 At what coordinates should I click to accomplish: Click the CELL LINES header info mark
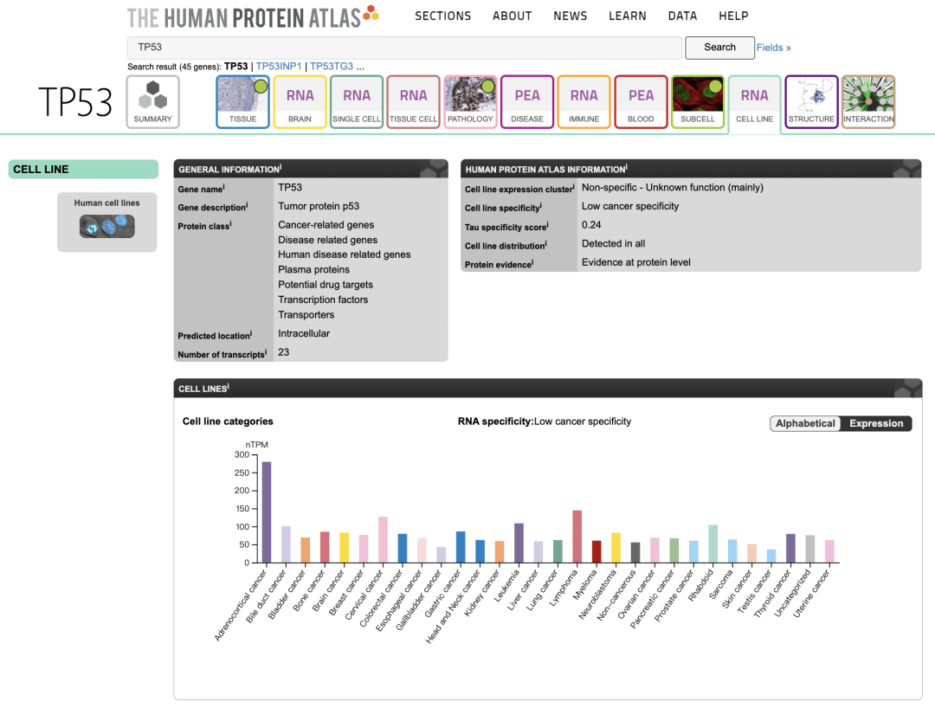pyautogui.click(x=228, y=387)
